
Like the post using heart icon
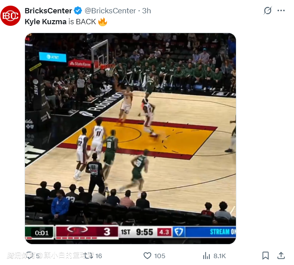pos(148,256)
